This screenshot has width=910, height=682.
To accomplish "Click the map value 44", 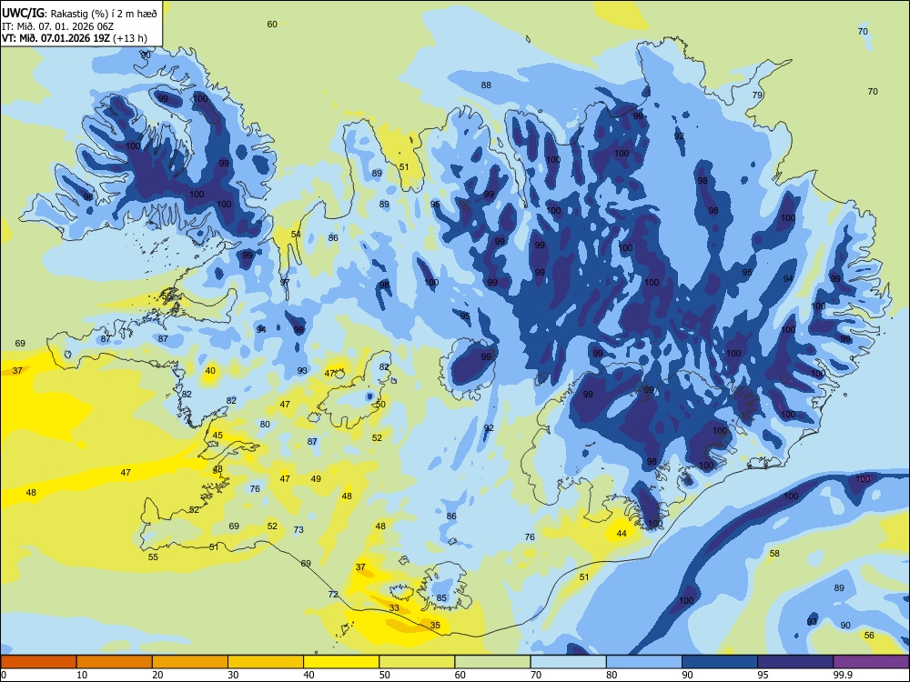I will pos(622,533).
